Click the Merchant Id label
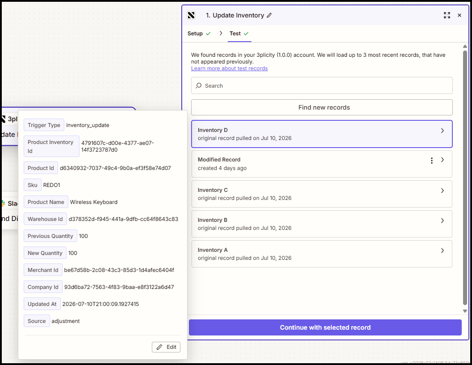472x365 pixels. [x=43, y=270]
